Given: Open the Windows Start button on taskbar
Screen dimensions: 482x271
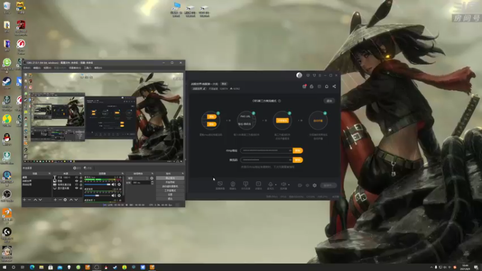Looking at the screenshot, I should (x=4, y=267).
